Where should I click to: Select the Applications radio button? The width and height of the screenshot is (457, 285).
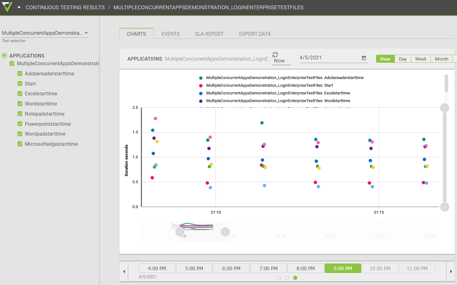4,56
